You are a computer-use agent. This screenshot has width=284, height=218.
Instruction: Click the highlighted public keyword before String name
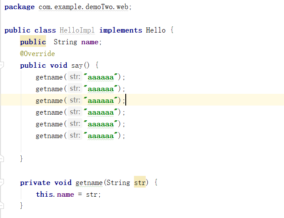click(x=33, y=42)
